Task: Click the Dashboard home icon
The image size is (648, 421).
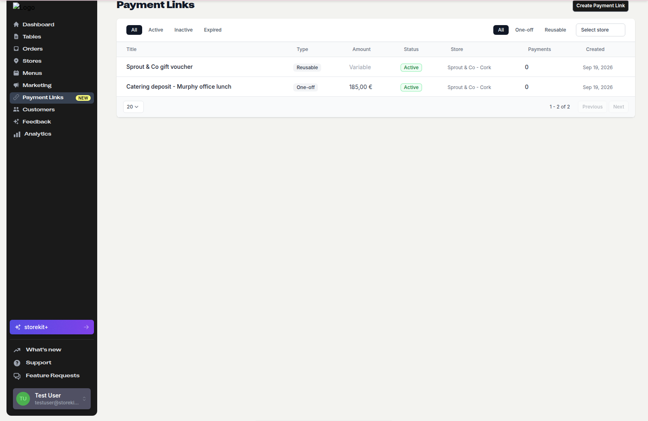Action: point(16,25)
